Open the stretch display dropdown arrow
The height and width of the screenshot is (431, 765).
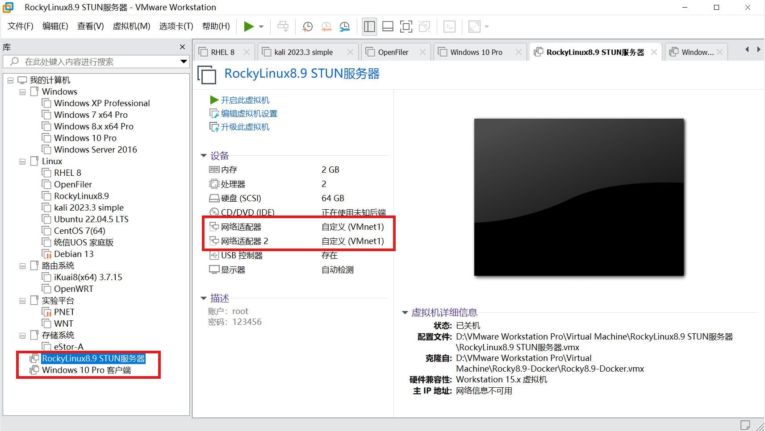coord(487,27)
